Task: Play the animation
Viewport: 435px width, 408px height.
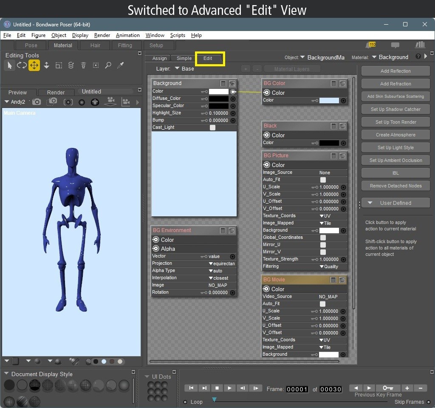Action: (230, 388)
